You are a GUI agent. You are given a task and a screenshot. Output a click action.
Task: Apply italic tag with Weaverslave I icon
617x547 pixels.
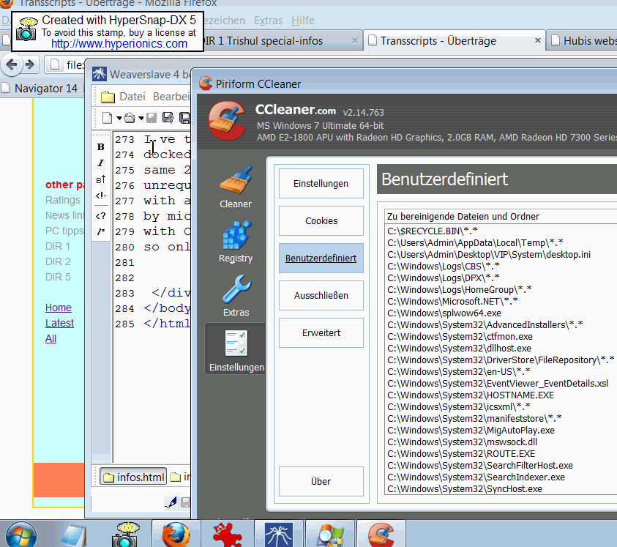[x=101, y=163]
